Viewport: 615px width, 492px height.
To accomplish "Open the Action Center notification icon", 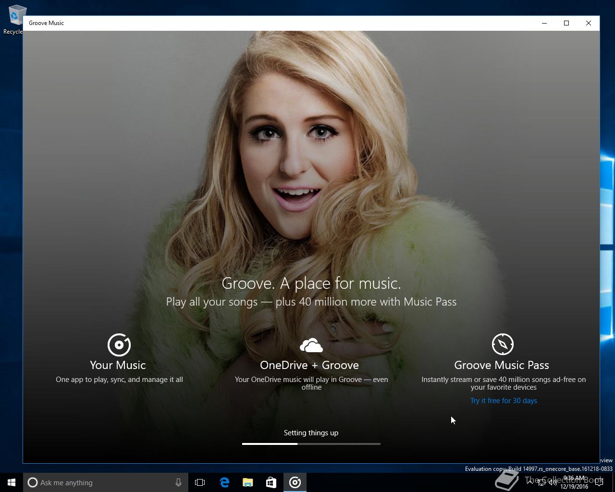I will point(599,482).
